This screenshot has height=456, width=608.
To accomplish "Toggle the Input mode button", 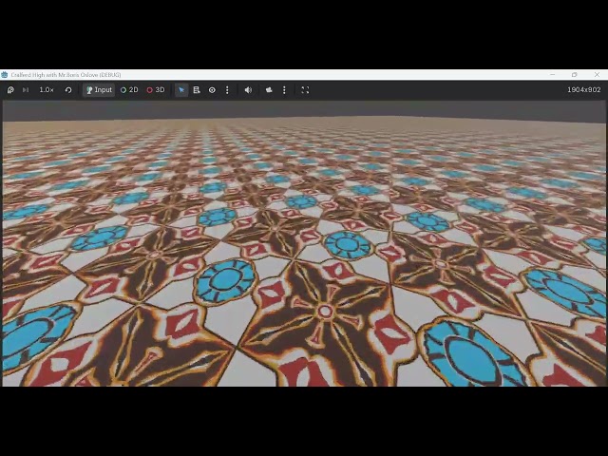I will point(99,90).
